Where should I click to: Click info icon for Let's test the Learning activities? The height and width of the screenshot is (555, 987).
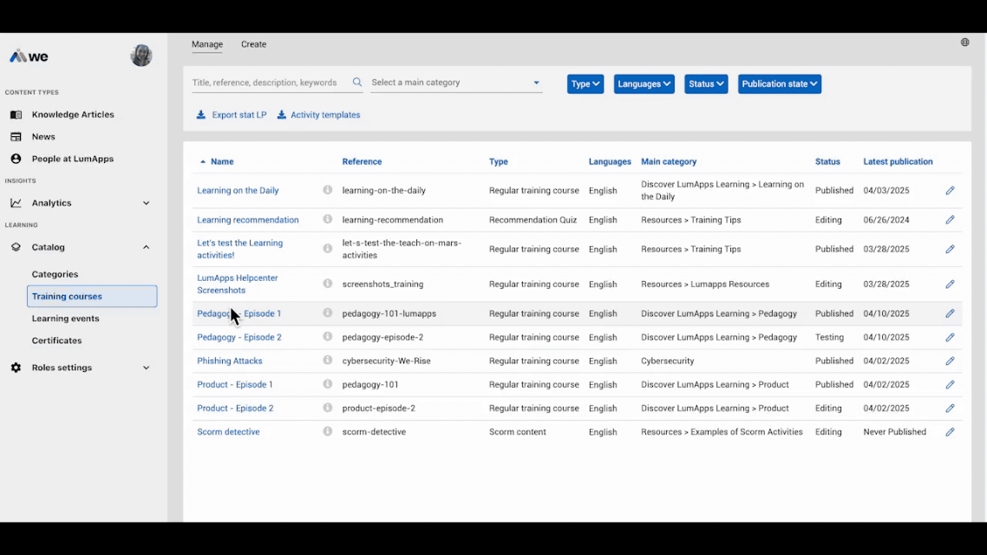(327, 249)
